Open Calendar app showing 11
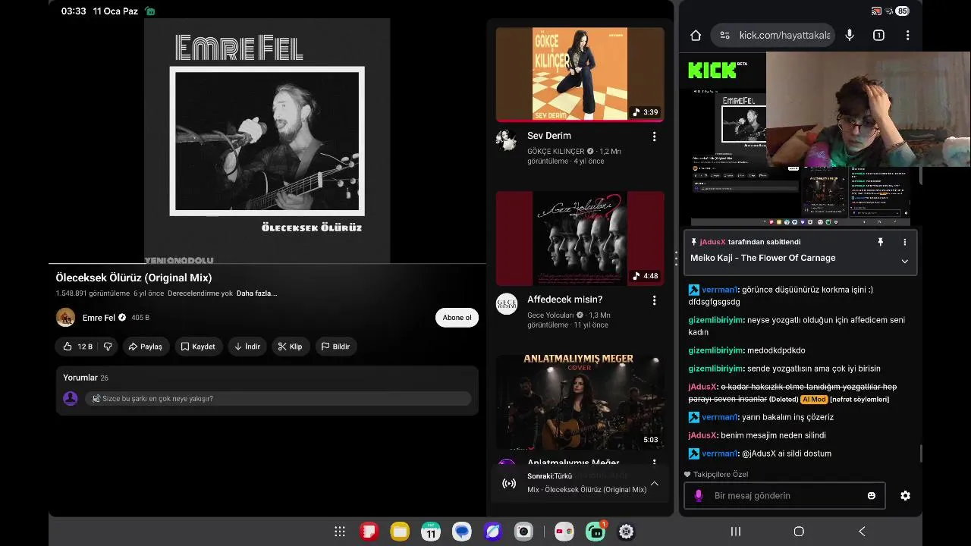 click(431, 532)
